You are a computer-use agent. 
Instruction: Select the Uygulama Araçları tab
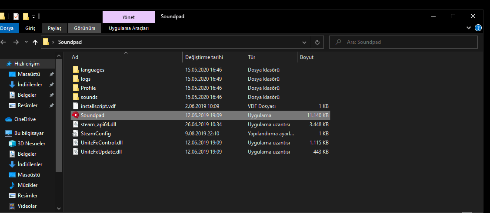(129, 28)
